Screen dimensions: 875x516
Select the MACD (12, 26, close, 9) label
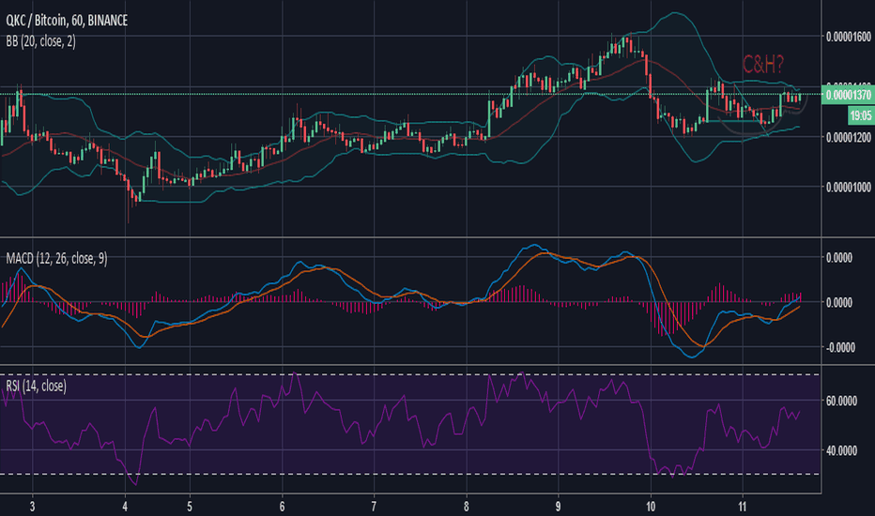(x=56, y=258)
